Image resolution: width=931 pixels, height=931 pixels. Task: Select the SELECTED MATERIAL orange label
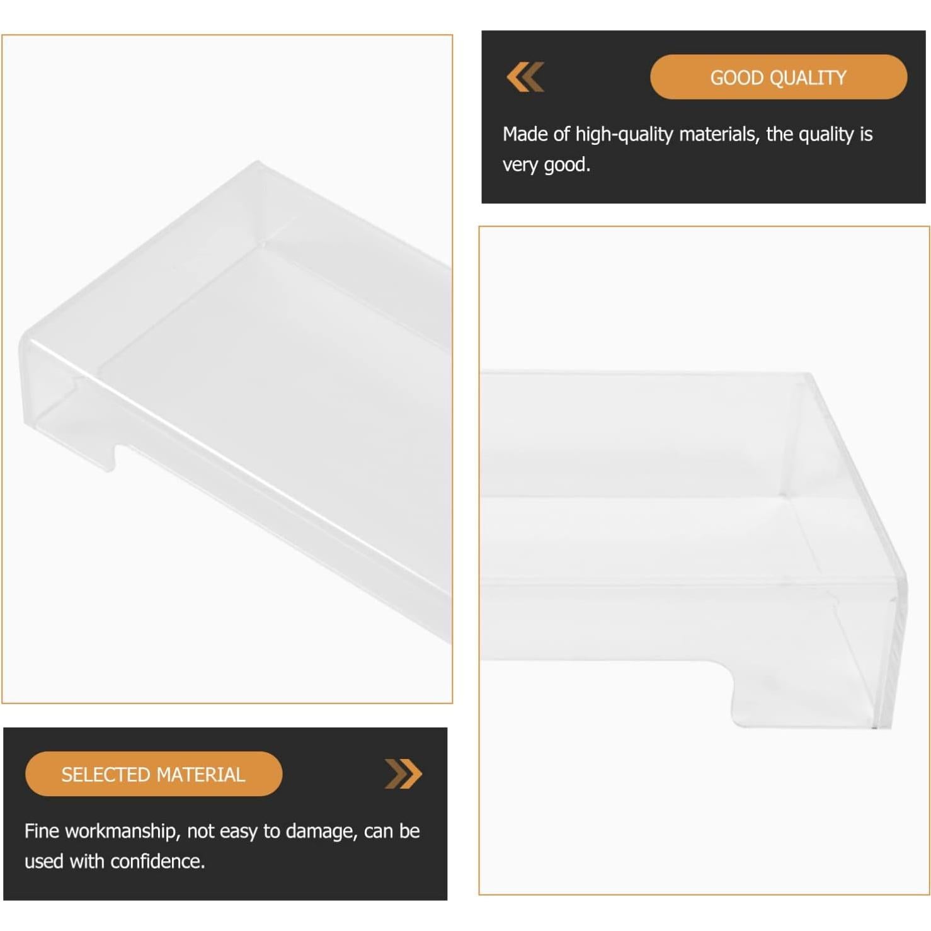154,774
